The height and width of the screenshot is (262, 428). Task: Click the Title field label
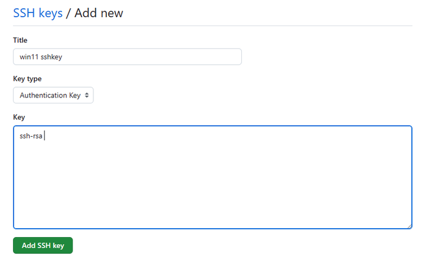pos(20,40)
